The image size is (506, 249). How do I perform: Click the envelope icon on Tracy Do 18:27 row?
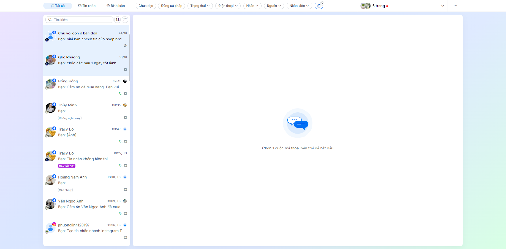126,166
